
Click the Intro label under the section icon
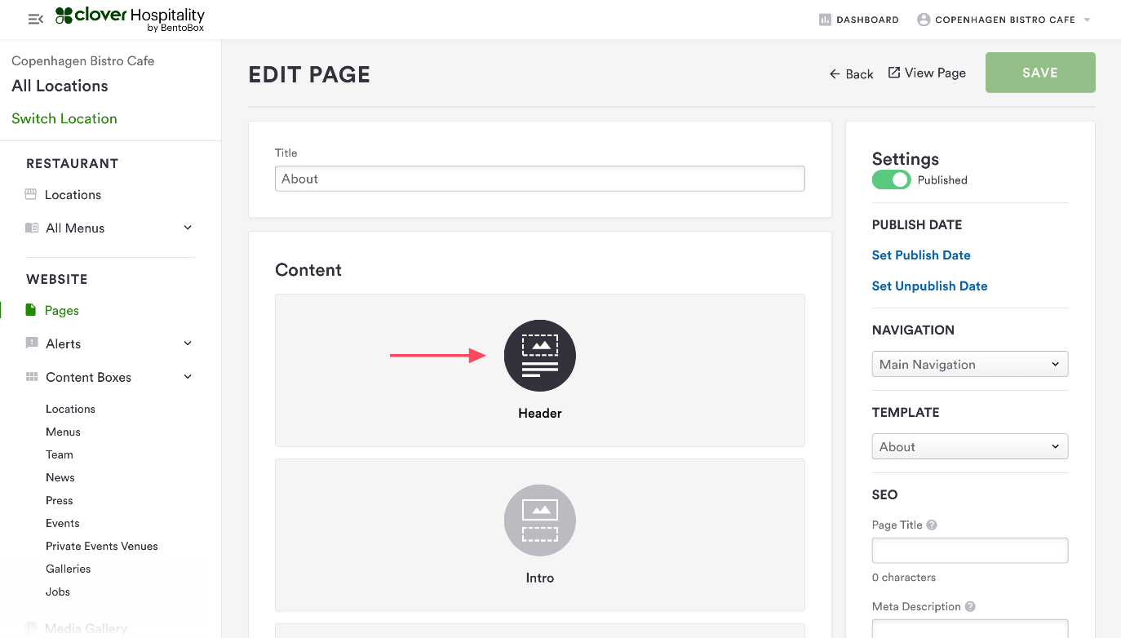coord(540,578)
